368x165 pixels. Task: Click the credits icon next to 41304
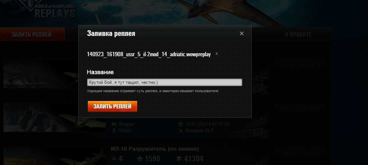pos(179,159)
